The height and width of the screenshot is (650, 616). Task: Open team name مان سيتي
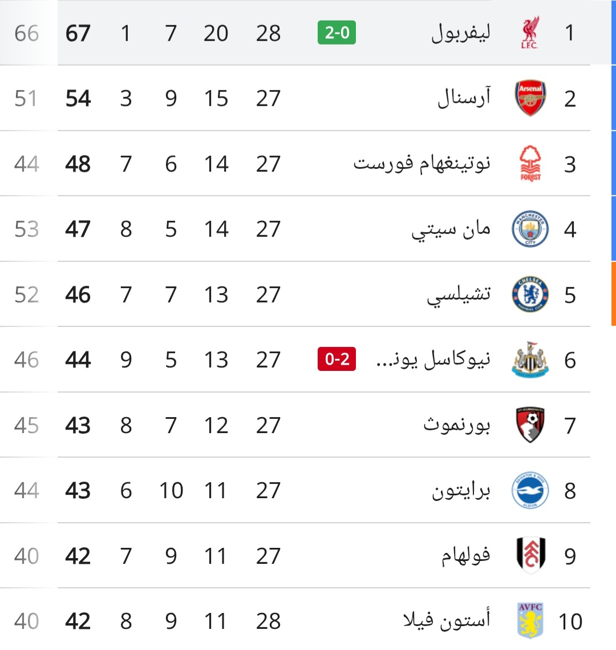[x=451, y=229]
